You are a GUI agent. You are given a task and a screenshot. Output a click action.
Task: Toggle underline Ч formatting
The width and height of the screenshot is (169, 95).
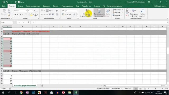pos(21,15)
